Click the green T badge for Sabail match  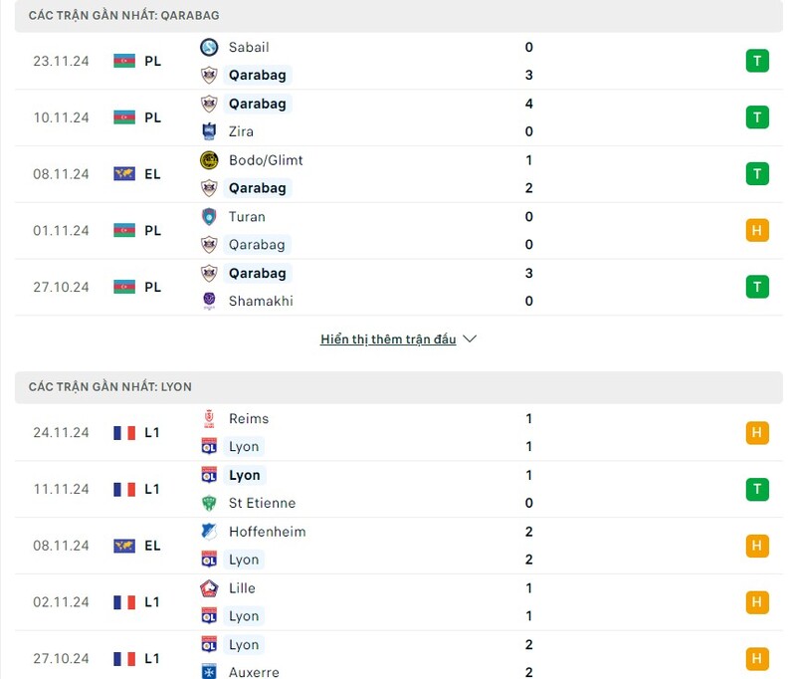(x=757, y=61)
